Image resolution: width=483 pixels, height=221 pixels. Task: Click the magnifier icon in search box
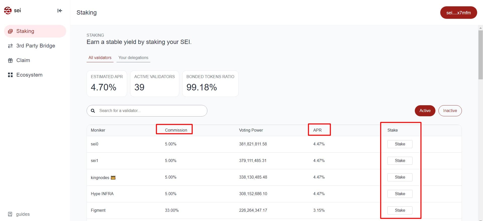pyautogui.click(x=93, y=111)
